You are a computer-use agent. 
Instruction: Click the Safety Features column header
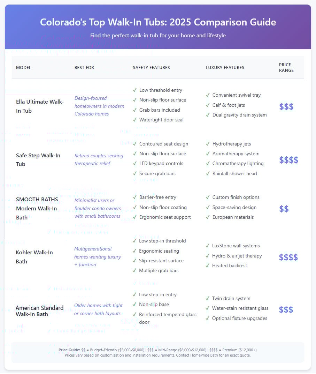(151, 68)
